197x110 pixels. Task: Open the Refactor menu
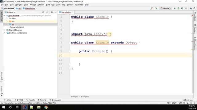(41, 5)
